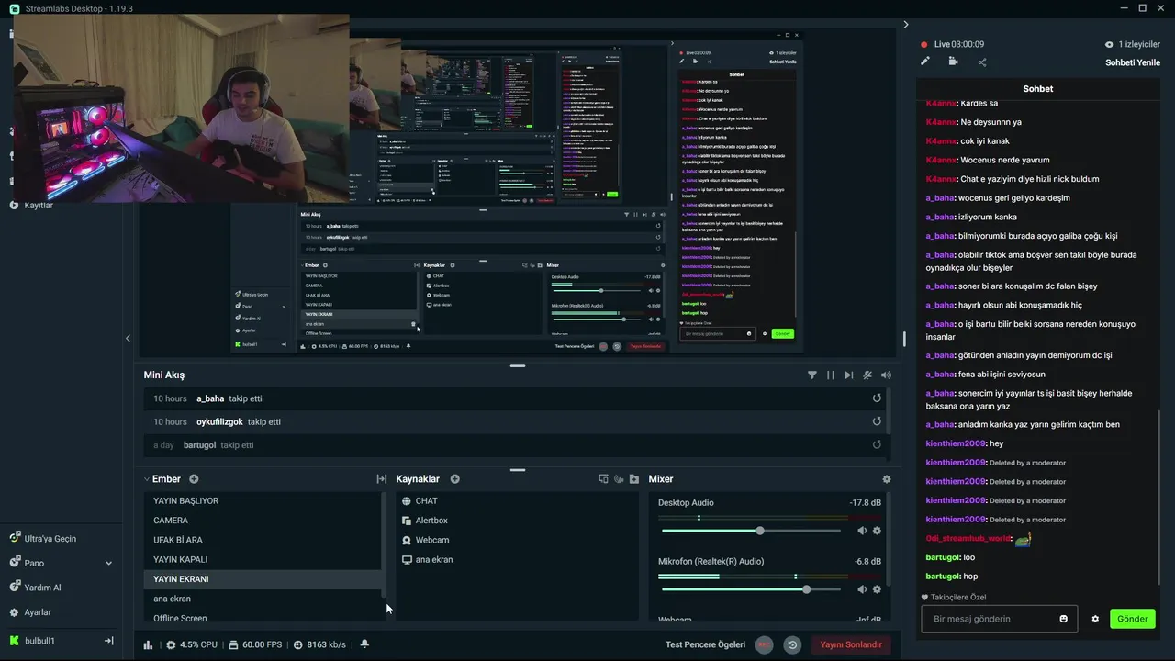This screenshot has width=1175, height=661.
Task: Pause the Mini Akış alert queue
Action: click(x=831, y=375)
